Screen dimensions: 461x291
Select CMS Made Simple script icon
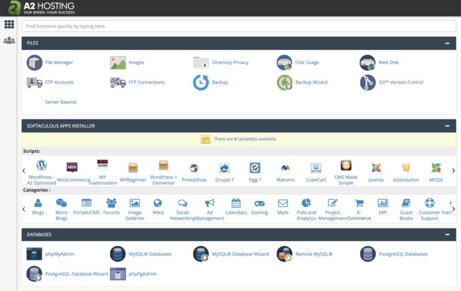point(346,165)
